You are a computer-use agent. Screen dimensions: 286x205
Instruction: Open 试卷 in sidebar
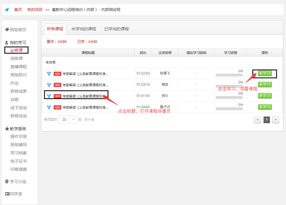pos(14,99)
